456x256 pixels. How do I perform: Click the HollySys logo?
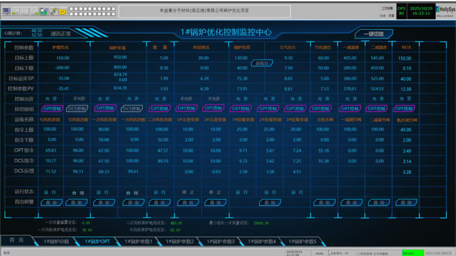coord(445,9)
